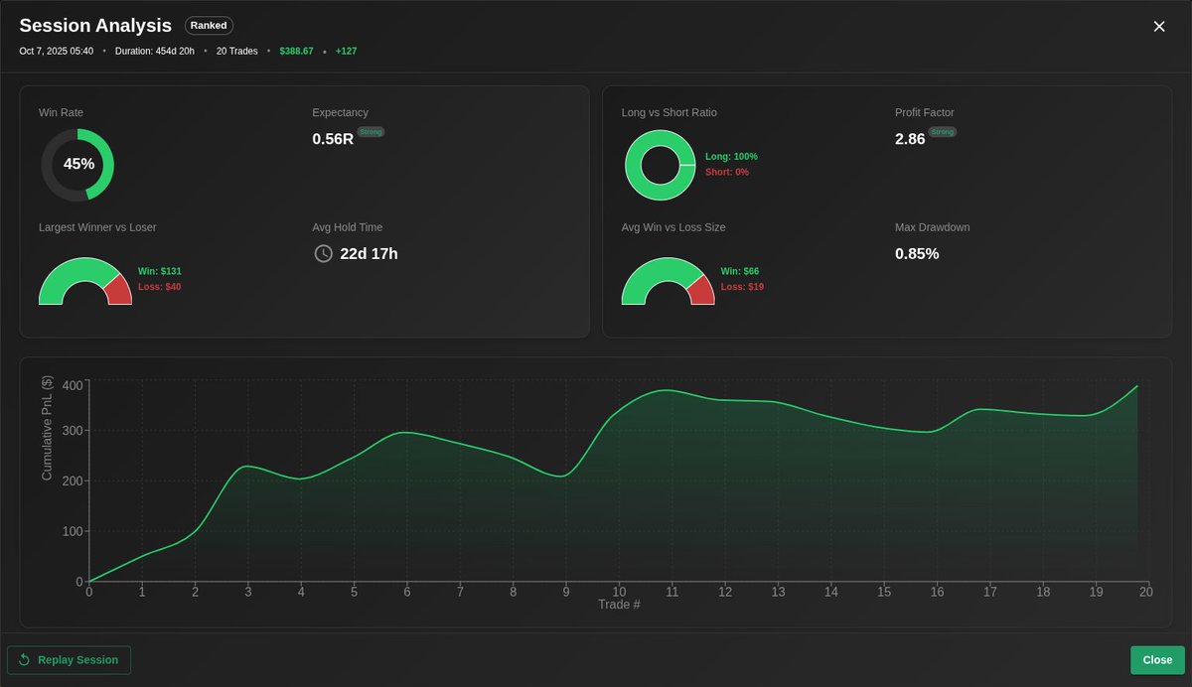Click the Strong badge next to Profit Factor

point(943,132)
